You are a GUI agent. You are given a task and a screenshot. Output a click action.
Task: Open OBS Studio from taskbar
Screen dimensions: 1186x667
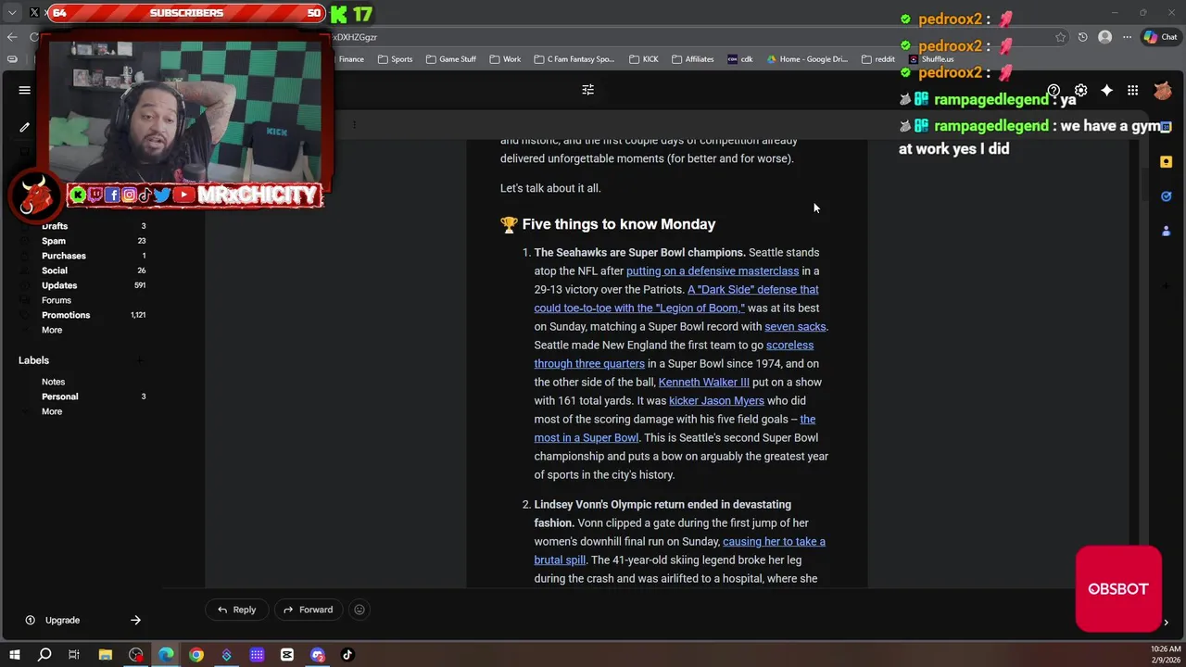136,655
